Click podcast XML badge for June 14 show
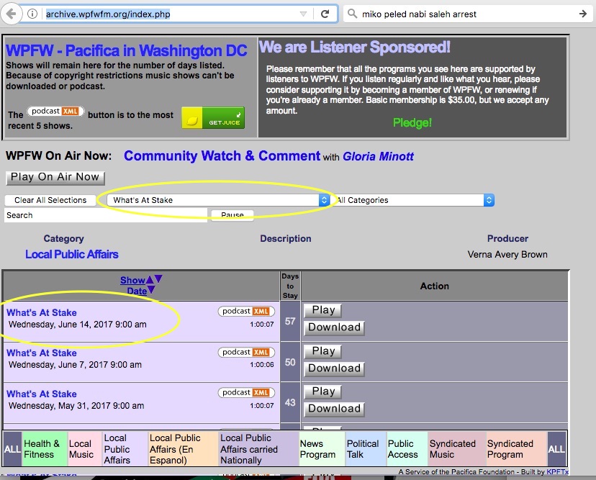The width and height of the screenshot is (596, 480). pyautogui.click(x=246, y=312)
